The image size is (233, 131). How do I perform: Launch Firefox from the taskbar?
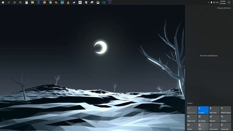tap(44, 3)
